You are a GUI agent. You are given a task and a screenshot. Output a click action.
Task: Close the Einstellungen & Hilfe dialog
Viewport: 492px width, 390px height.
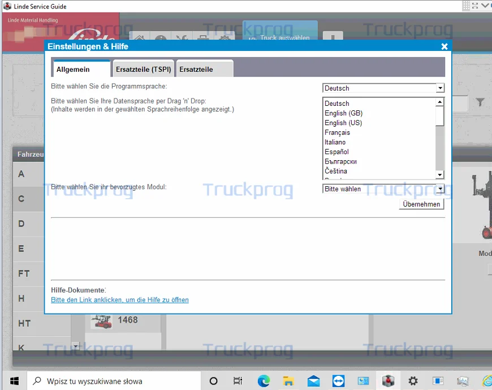pyautogui.click(x=444, y=46)
